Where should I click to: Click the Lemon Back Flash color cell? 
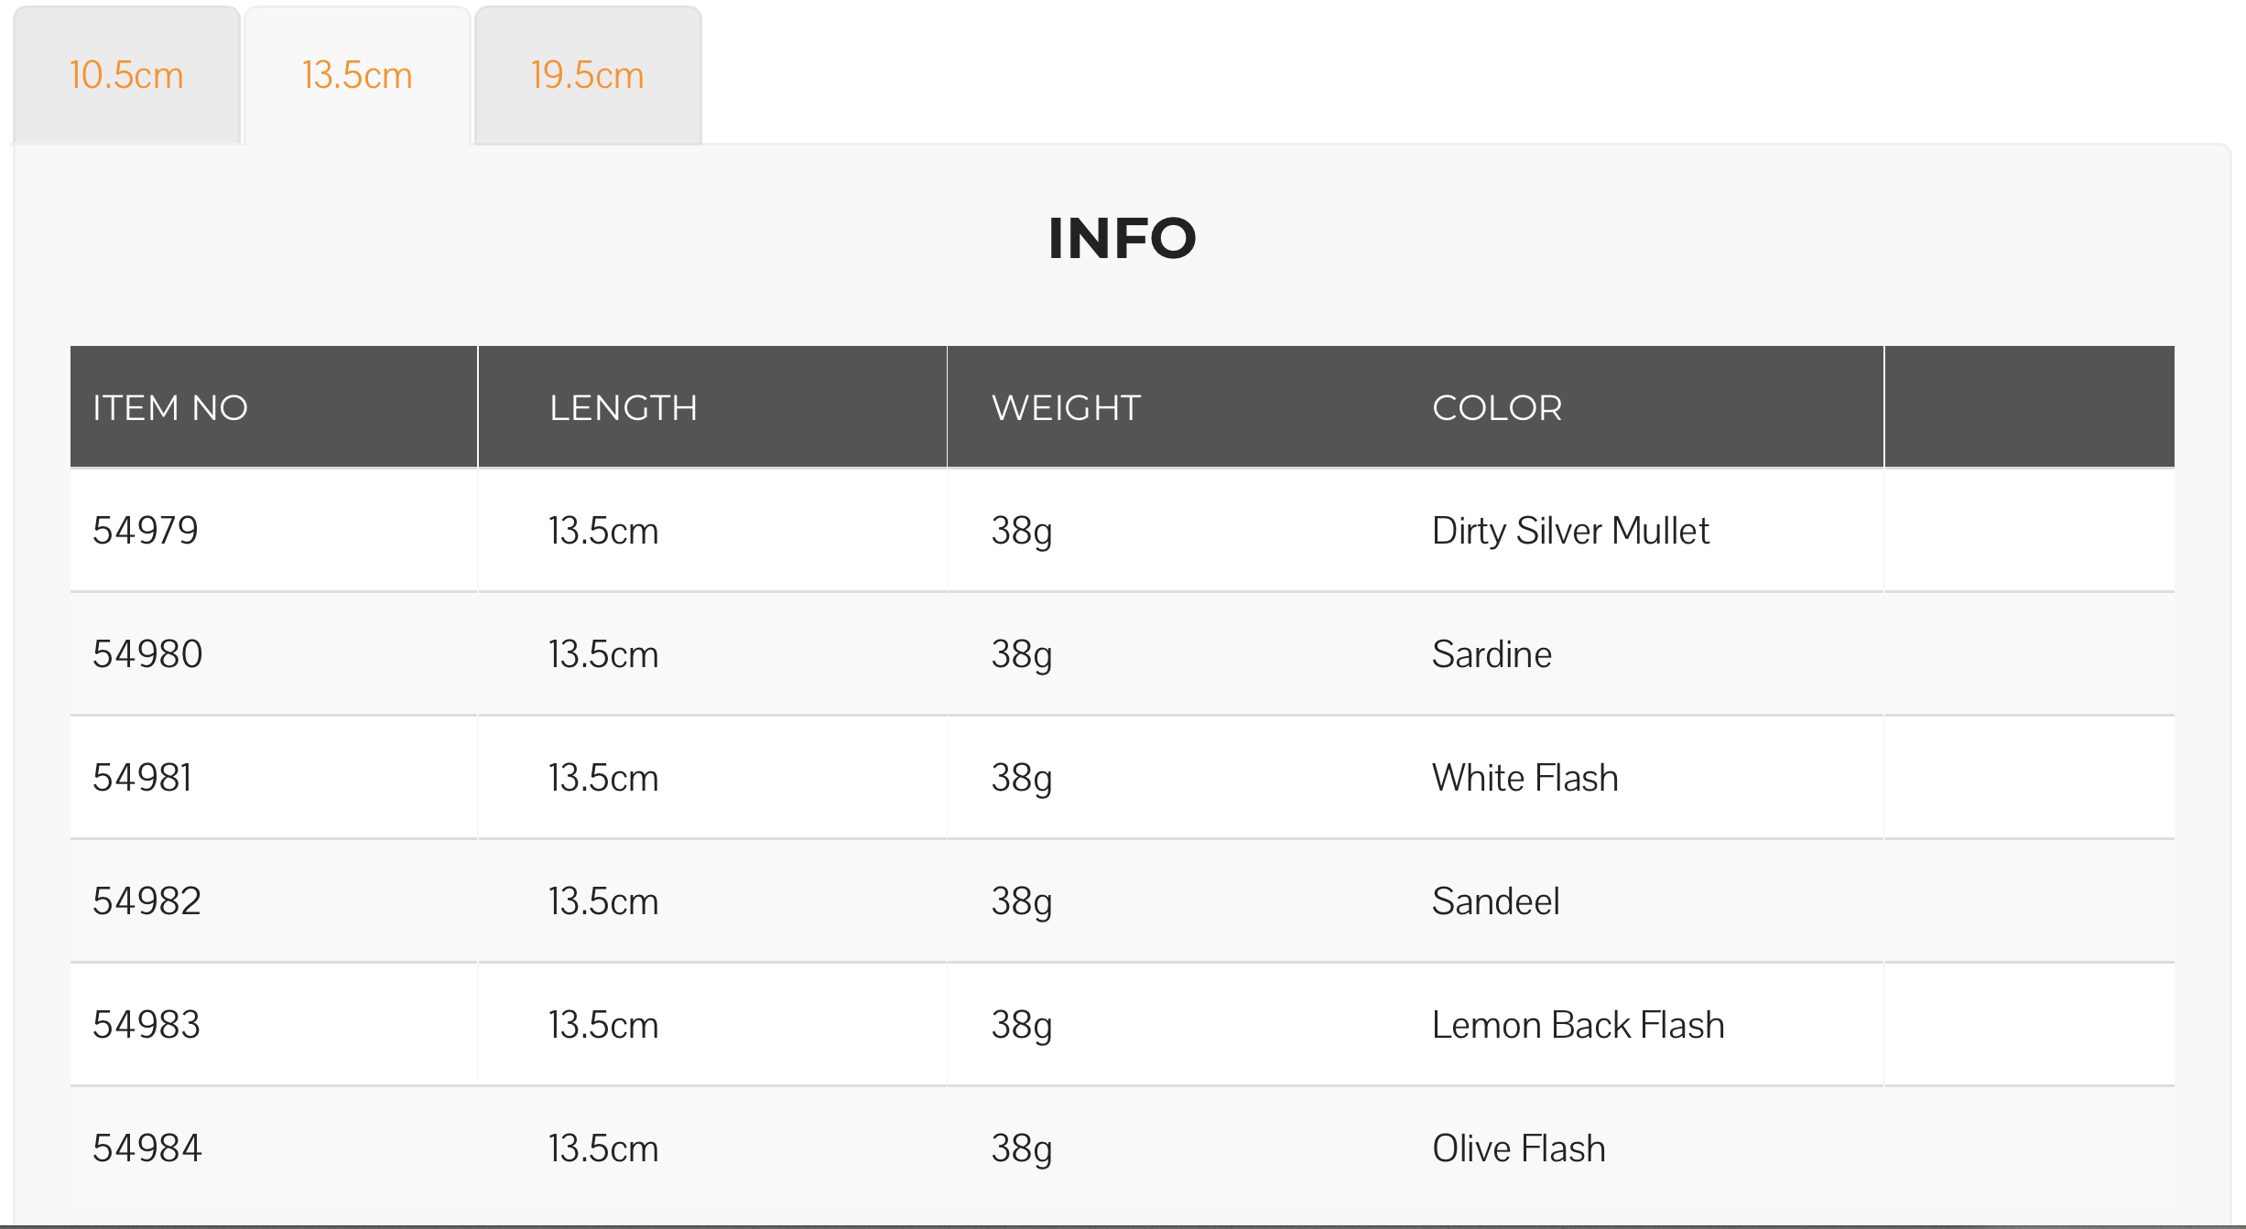click(x=1578, y=1025)
